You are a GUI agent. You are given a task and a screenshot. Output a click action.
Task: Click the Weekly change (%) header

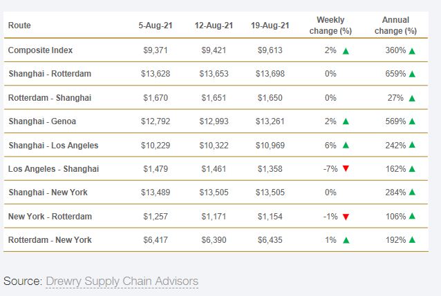tap(330, 26)
